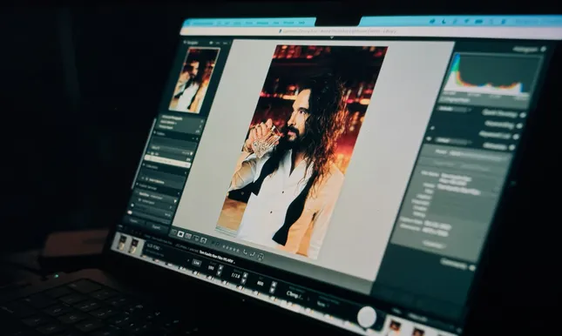
Task: Select second thumbnail in the filmstrip
Action: click(134, 245)
